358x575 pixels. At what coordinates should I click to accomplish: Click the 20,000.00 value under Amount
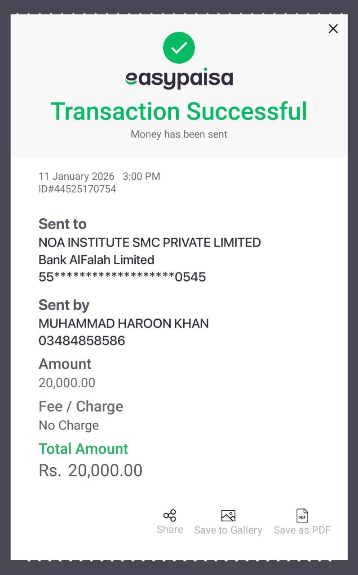(x=67, y=383)
